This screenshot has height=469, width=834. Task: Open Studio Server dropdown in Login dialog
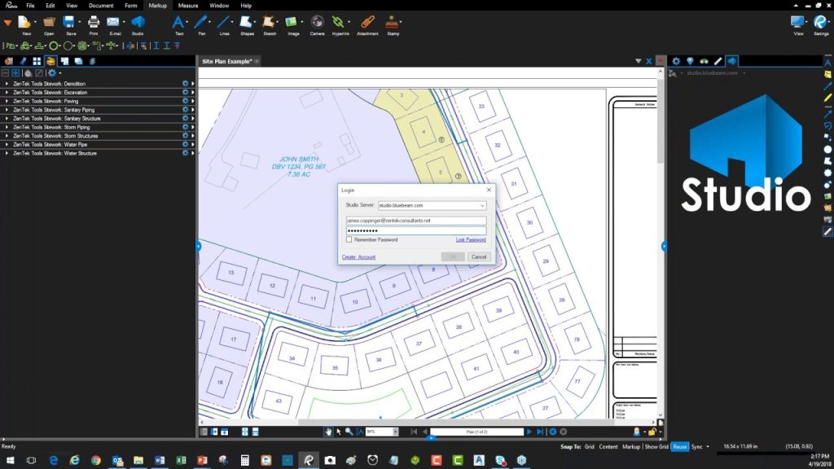point(482,205)
